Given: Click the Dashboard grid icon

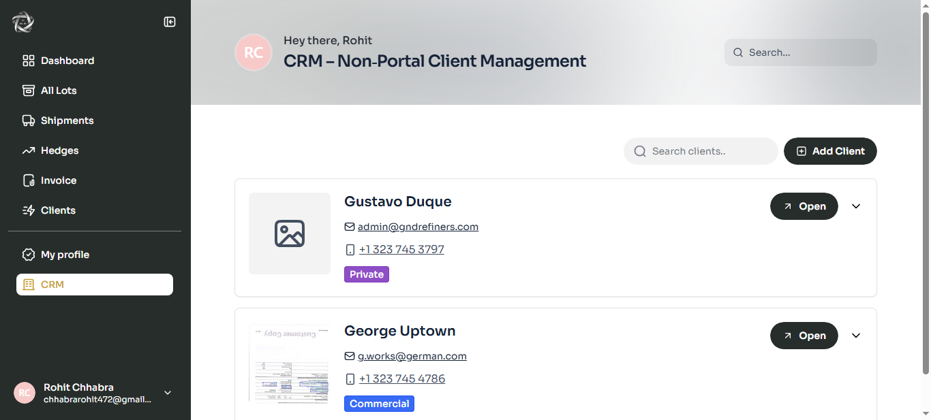Looking at the screenshot, I should pyautogui.click(x=29, y=61).
